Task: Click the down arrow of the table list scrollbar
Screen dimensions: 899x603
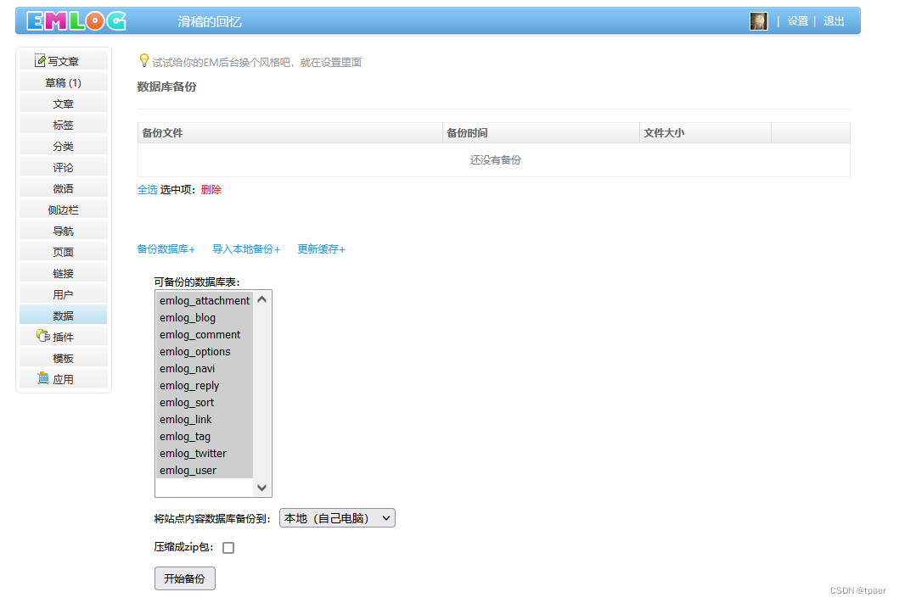Action: (263, 487)
